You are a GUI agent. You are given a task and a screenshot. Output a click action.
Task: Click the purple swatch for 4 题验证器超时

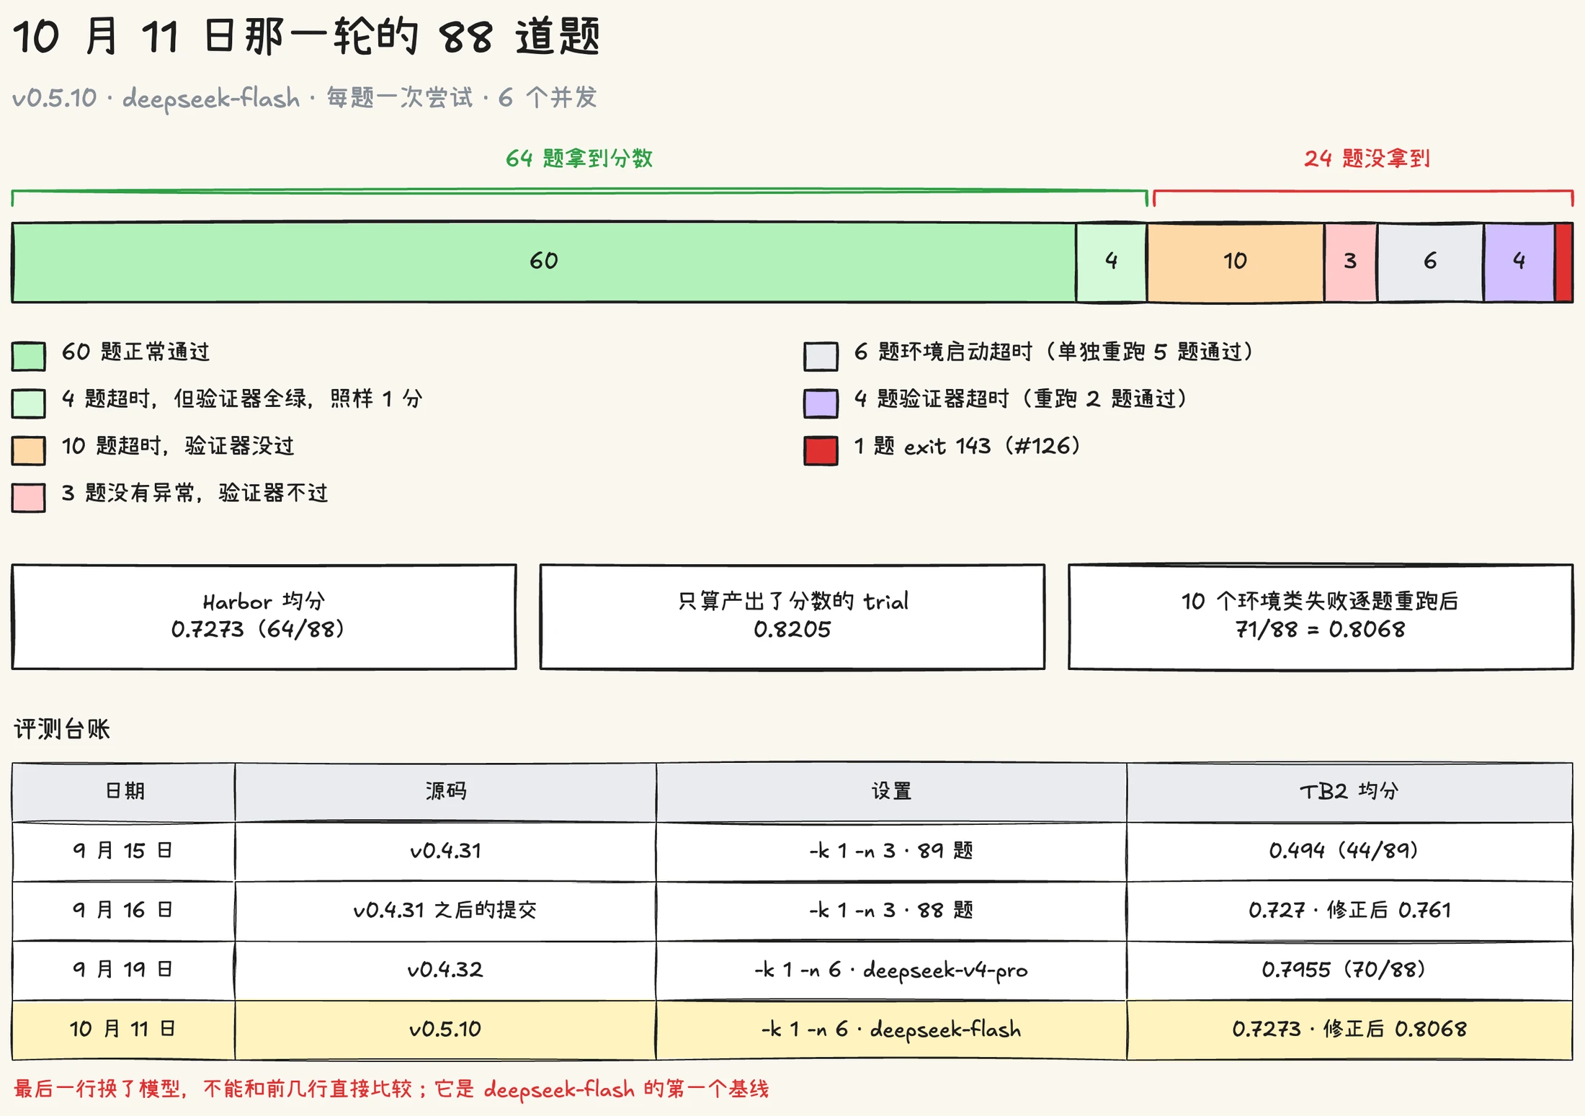[x=821, y=403]
